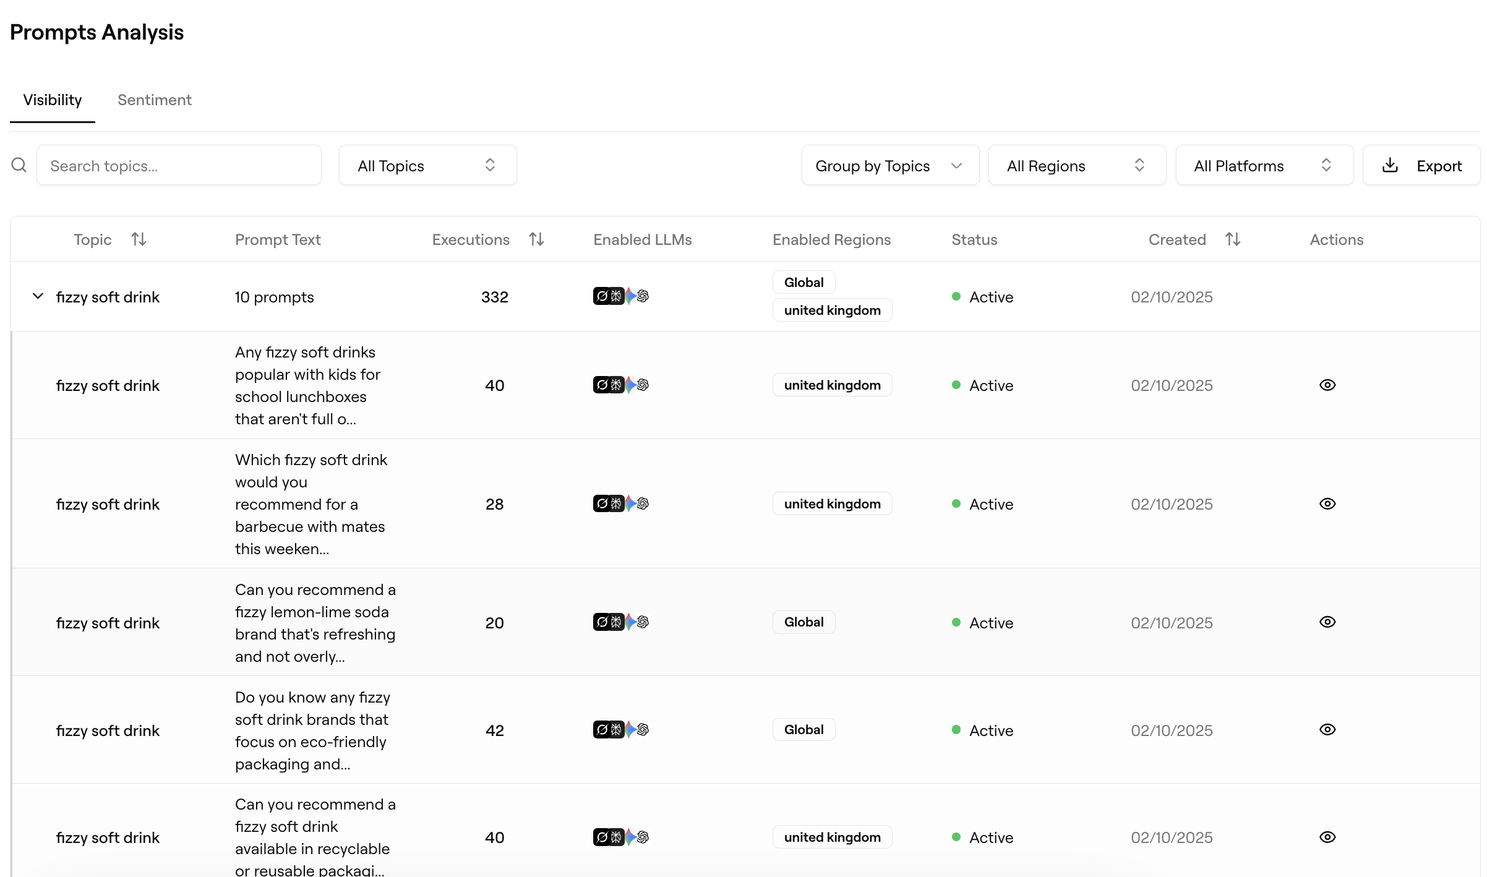This screenshot has width=1487, height=877.
Task: Sort by Executions column arrows
Action: pos(536,239)
